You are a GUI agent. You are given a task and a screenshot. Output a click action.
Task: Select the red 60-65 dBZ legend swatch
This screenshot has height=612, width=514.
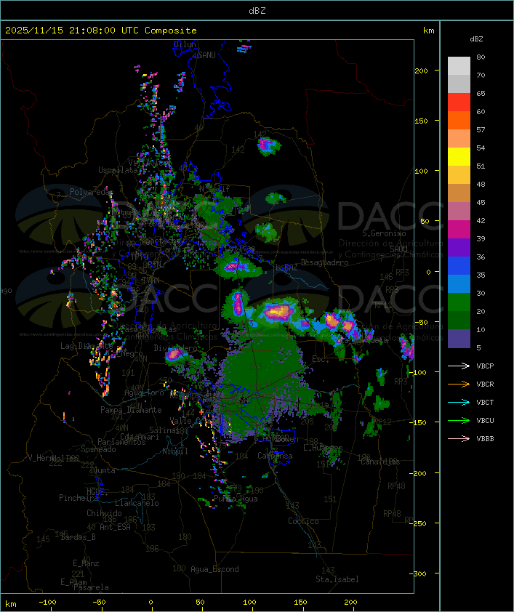[x=459, y=102]
